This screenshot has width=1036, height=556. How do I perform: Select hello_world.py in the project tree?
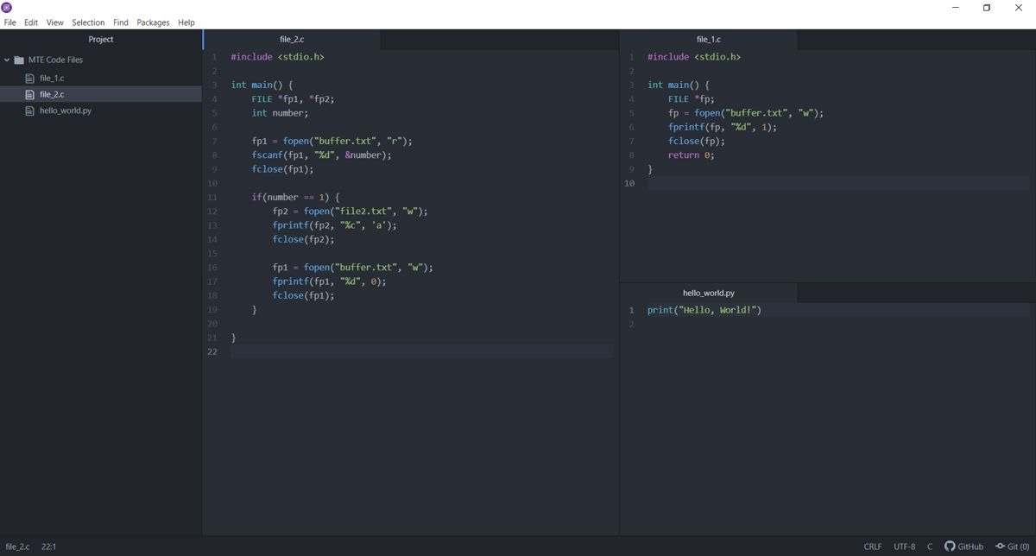(x=66, y=111)
